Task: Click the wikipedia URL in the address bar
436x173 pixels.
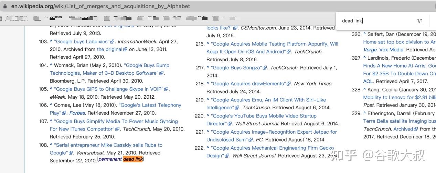Action: pos(100,6)
